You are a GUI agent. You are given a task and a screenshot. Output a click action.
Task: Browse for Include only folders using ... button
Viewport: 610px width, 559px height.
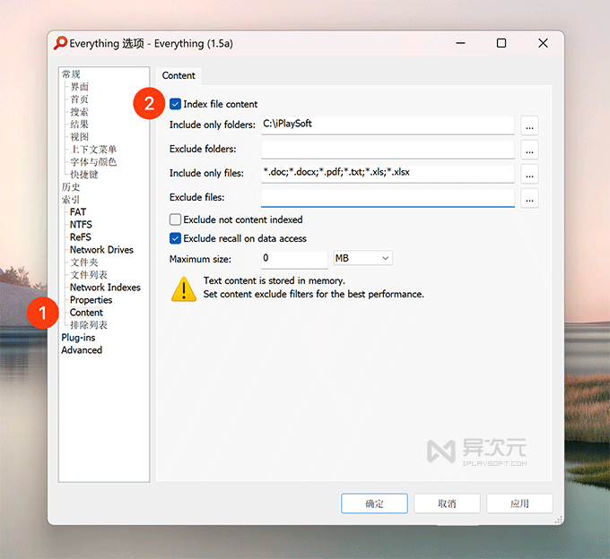(529, 125)
